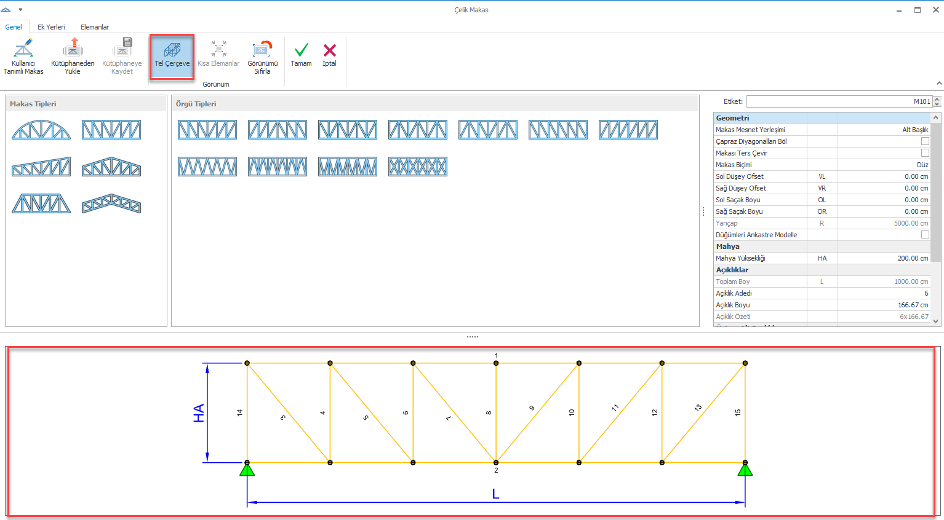Viewport: 944px width, 520px height.
Task: Click Kütüphaneden Yükle icon
Action: pos(73,57)
